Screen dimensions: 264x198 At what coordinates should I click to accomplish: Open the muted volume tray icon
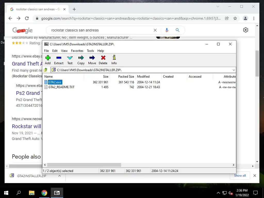coord(230,193)
